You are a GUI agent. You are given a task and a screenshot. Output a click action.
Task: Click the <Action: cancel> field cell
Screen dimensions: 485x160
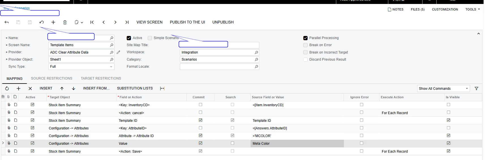[151, 113]
